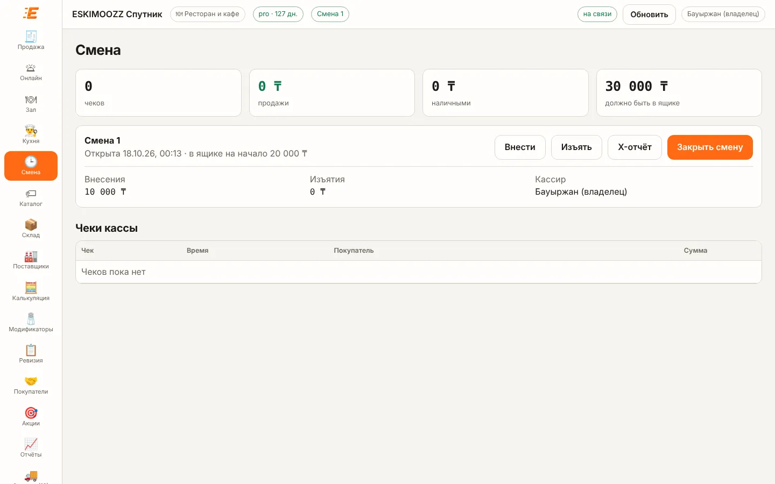775x484 pixels.
Task: Click the Внести cash deposit button
Action: click(x=520, y=147)
